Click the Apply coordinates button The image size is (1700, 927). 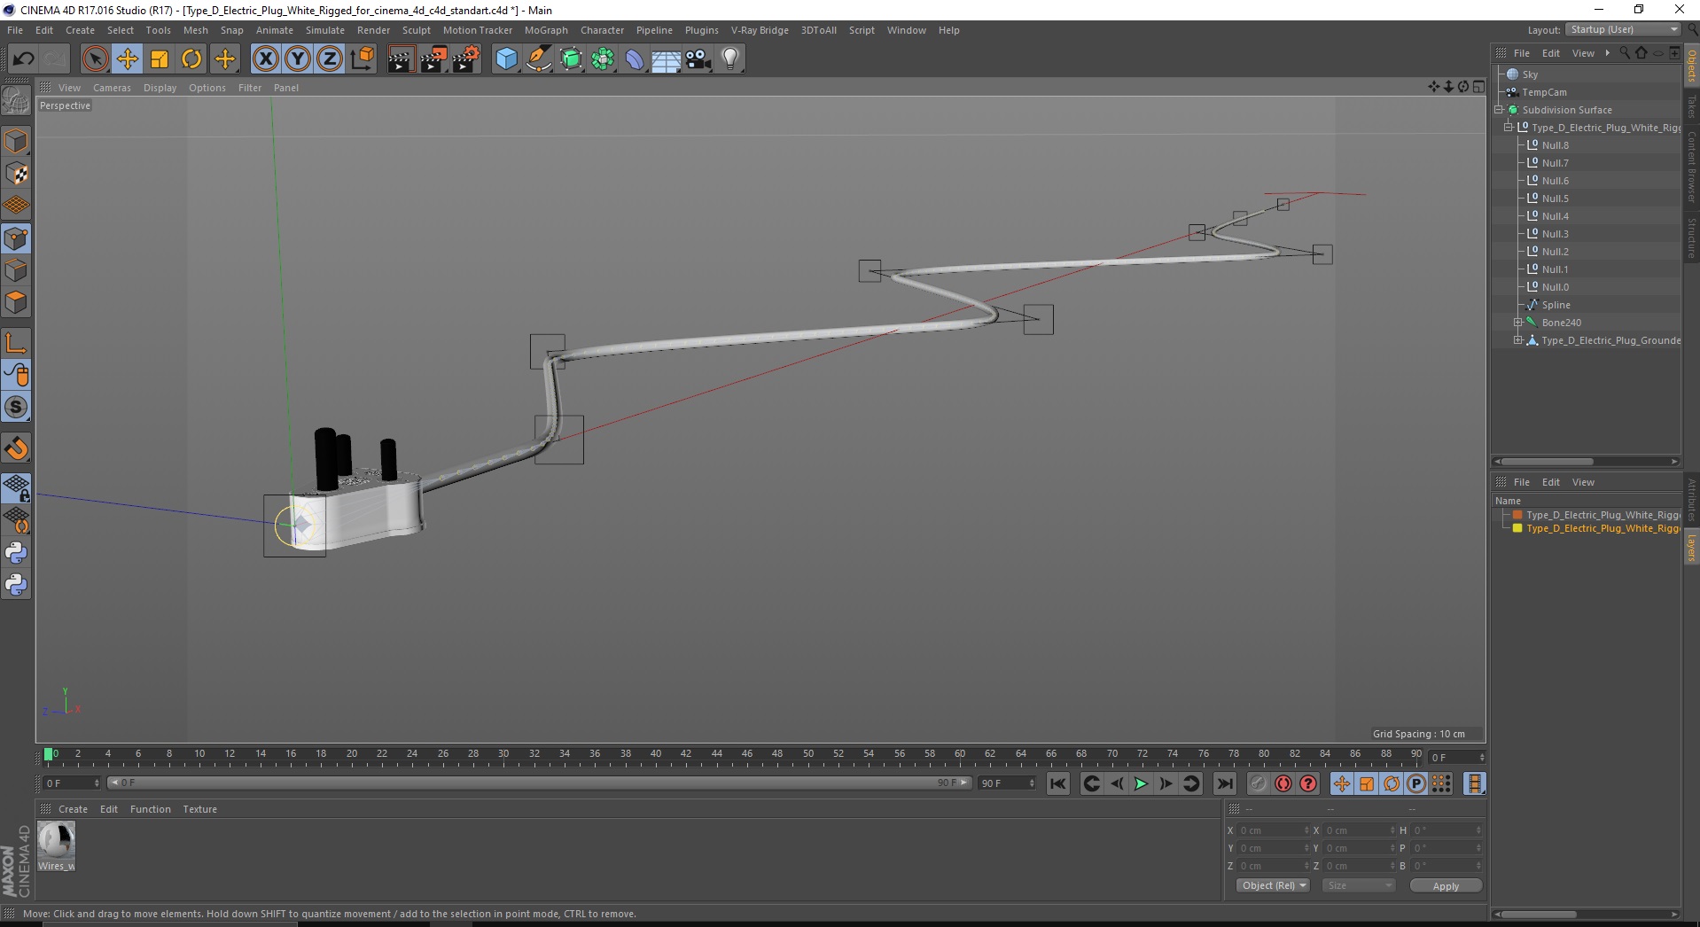(1446, 885)
